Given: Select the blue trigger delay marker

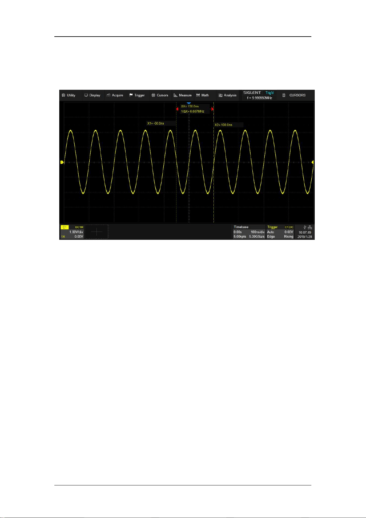Looking at the screenshot, I should [x=189, y=103].
